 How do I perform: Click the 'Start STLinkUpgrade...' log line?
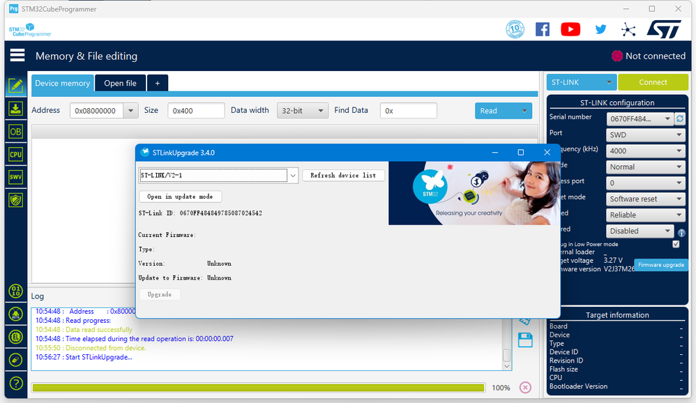84,357
